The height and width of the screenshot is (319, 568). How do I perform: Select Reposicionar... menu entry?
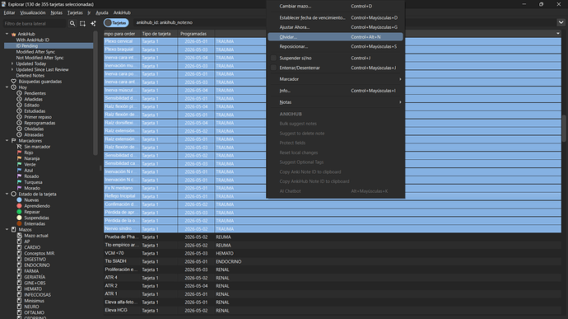(335, 46)
